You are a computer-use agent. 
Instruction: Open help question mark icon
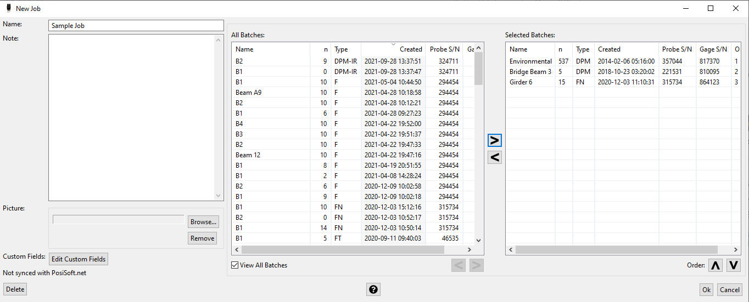tap(373, 289)
